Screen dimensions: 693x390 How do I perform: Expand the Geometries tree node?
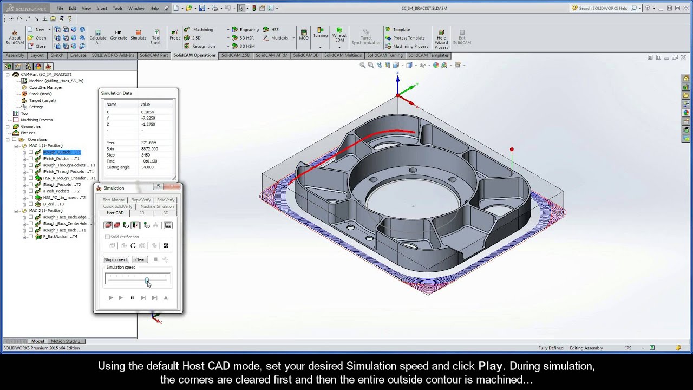tap(8, 126)
